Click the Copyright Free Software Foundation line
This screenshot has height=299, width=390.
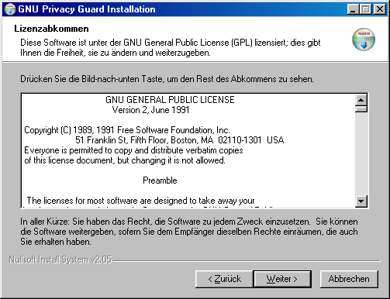(127, 130)
